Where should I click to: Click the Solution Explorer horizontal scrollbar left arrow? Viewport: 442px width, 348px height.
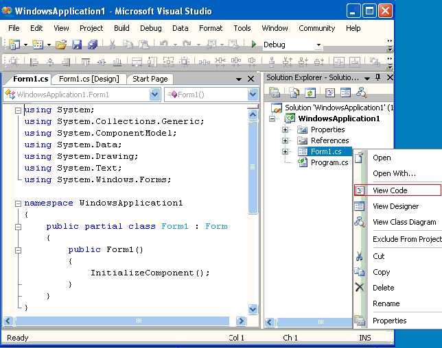tap(270, 322)
